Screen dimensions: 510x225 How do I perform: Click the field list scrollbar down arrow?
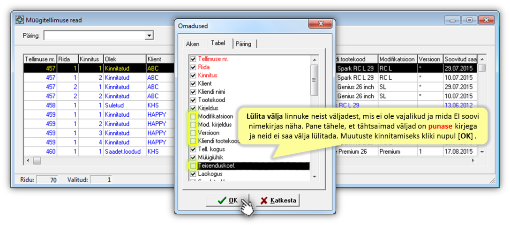click(x=314, y=176)
